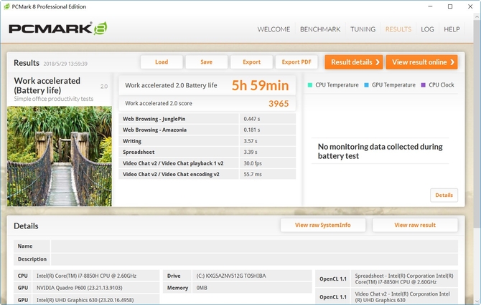Screen dimensions: 481x305
Task: Toggle the CPU Clock legend marker
Action: [x=424, y=85]
